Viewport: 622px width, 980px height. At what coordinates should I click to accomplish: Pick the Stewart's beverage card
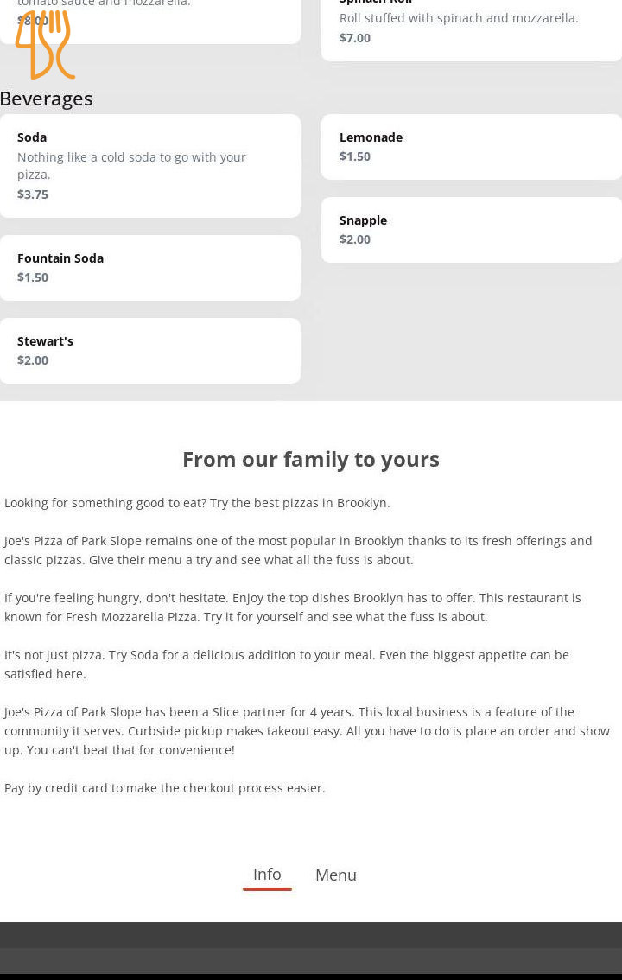pos(149,351)
